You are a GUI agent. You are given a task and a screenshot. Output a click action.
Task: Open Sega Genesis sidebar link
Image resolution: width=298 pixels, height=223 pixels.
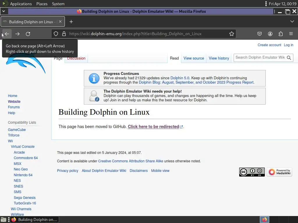coord(24,197)
